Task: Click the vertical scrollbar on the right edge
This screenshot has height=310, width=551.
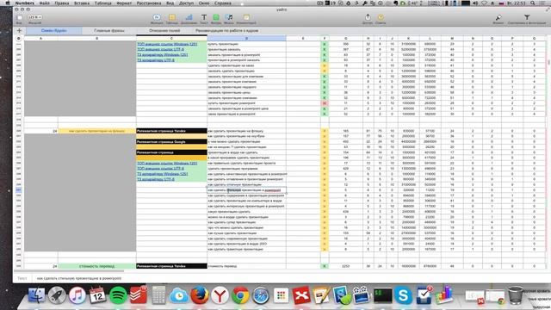Action: (548, 62)
